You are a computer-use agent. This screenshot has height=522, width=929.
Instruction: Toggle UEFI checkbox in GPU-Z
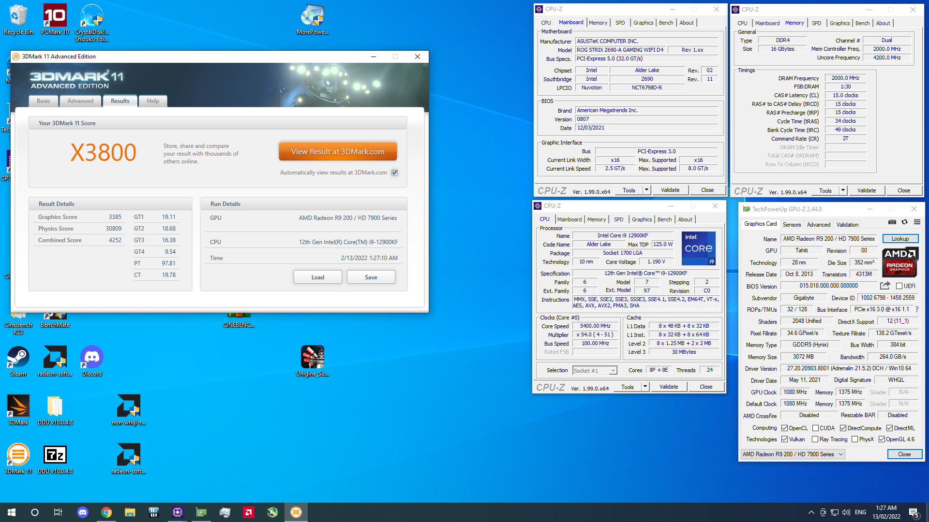coord(899,286)
